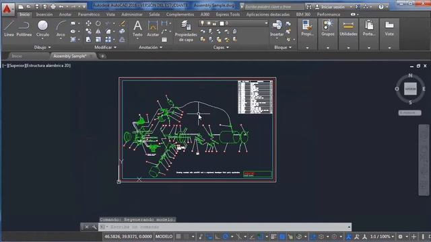
Task: Toggle layer on/off lightbulb in Capas
Action: [203, 24]
